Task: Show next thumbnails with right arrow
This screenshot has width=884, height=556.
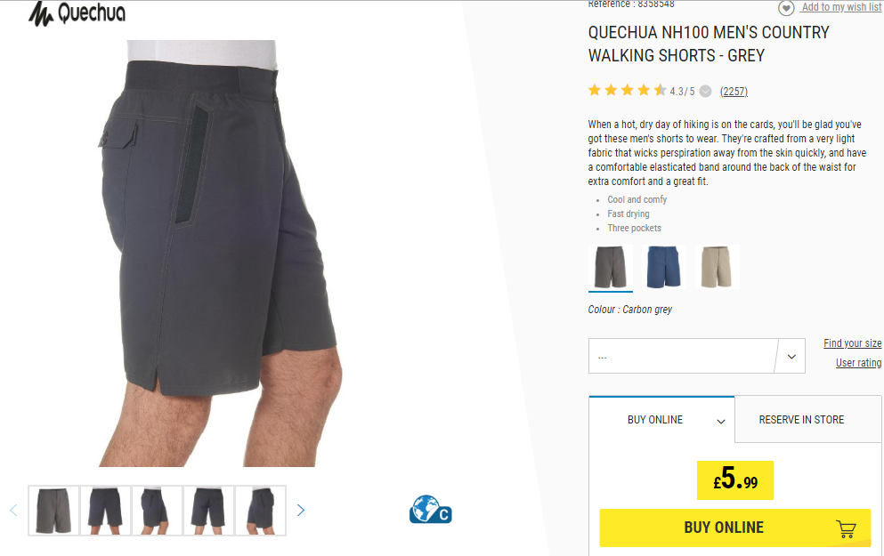Action: [301, 511]
